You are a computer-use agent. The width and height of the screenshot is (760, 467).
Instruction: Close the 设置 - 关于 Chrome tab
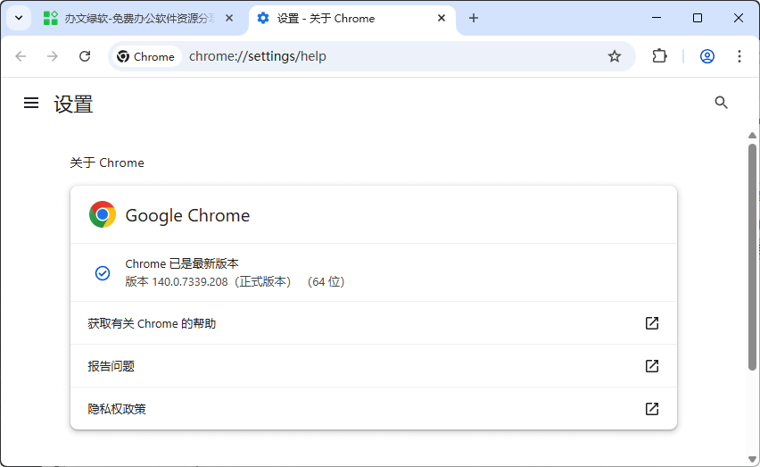[442, 18]
